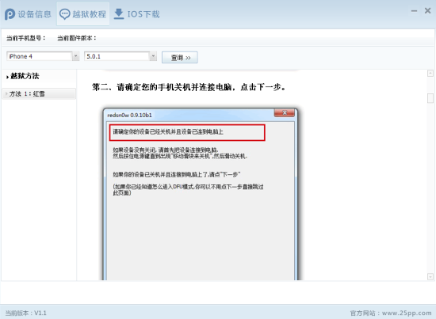Image resolution: width=436 pixels, height=319 pixels.
Task: Click the chat bubble icon for 越狱教程
Action: pos(65,14)
